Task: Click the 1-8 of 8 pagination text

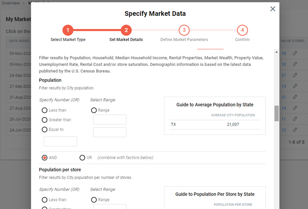Action: coord(296,142)
